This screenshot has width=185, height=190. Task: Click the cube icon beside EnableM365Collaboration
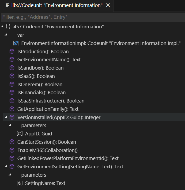tap(12, 150)
